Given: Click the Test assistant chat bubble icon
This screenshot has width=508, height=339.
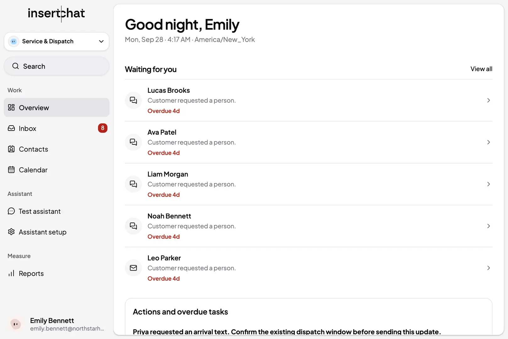Looking at the screenshot, I should tap(11, 211).
